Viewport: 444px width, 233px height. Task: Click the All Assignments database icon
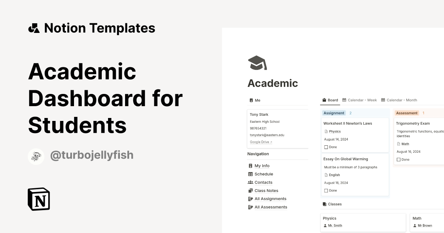[x=251, y=199]
